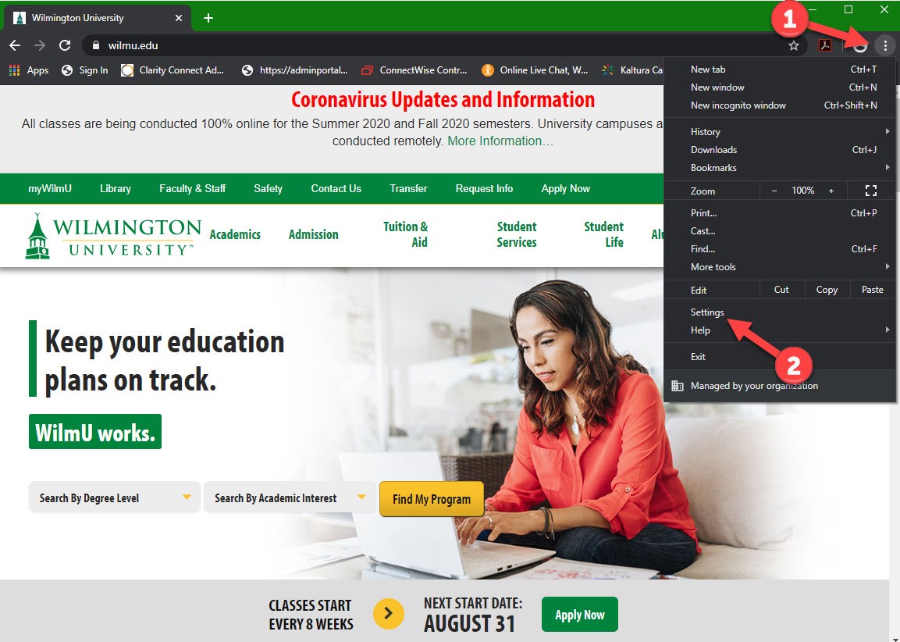Open the Kaltura bookmark icon

click(606, 70)
